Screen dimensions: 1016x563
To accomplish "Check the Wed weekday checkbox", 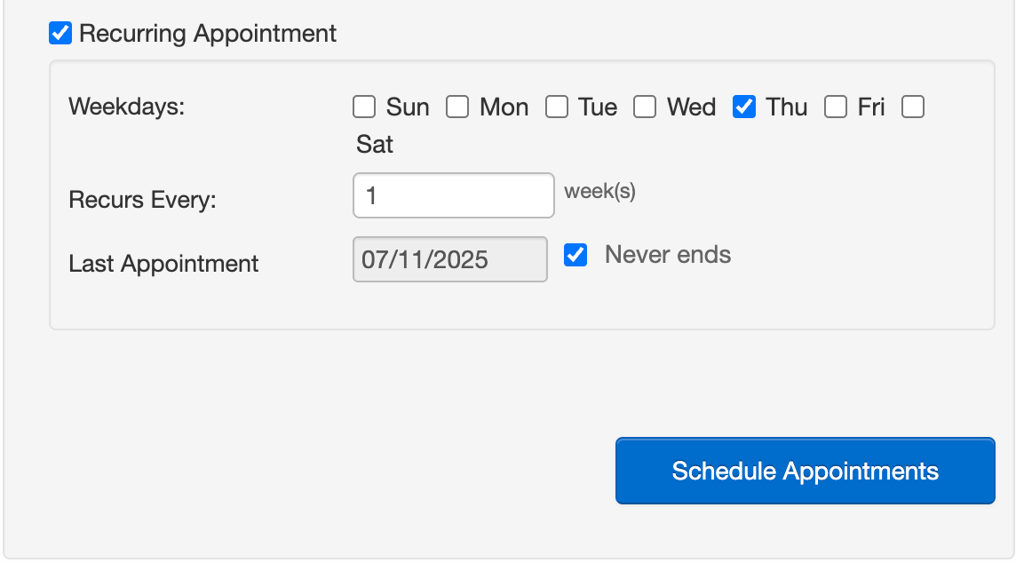I will tap(645, 107).
